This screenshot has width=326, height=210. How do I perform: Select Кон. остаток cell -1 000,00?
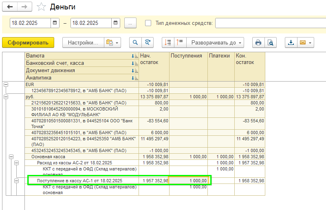click(x=250, y=150)
